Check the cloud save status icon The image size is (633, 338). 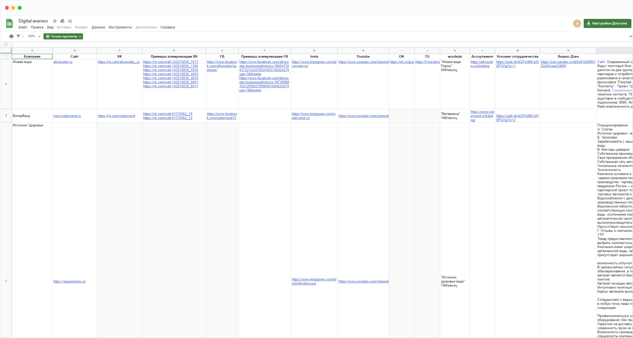coord(70,21)
